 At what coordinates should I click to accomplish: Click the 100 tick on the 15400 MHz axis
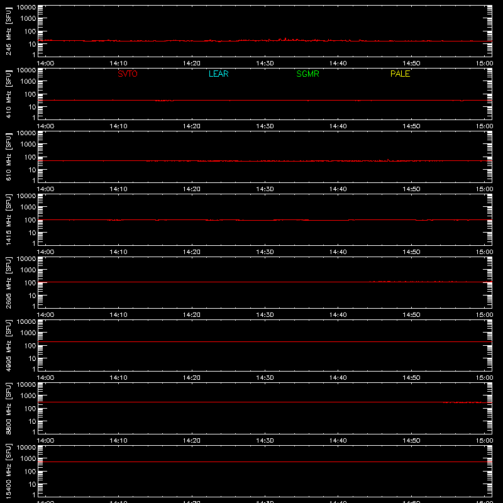click(x=30, y=472)
